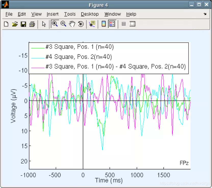Image resolution: width=212 pixels, height=188 pixels.
Task: Open the Window menu
Action: click(113, 14)
